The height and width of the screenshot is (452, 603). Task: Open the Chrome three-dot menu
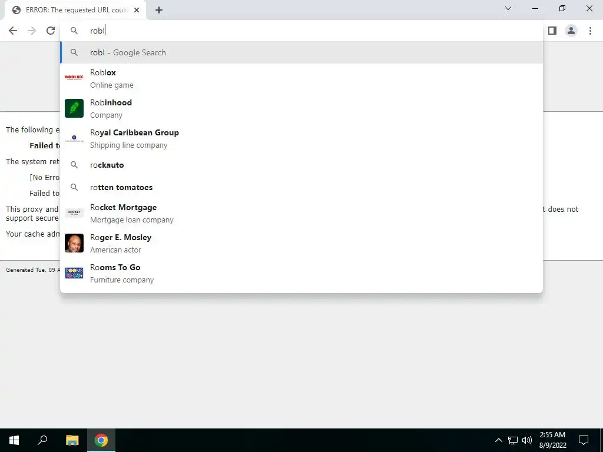click(x=590, y=31)
